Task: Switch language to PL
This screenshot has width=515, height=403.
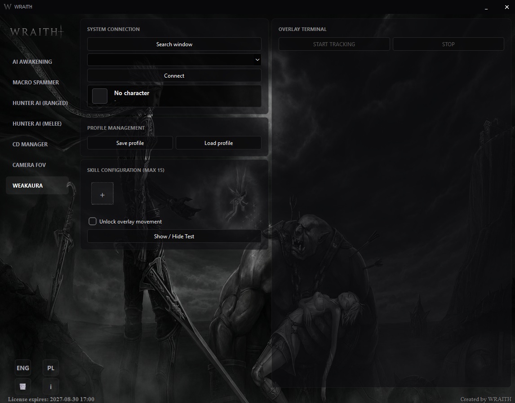Action: 51,368
